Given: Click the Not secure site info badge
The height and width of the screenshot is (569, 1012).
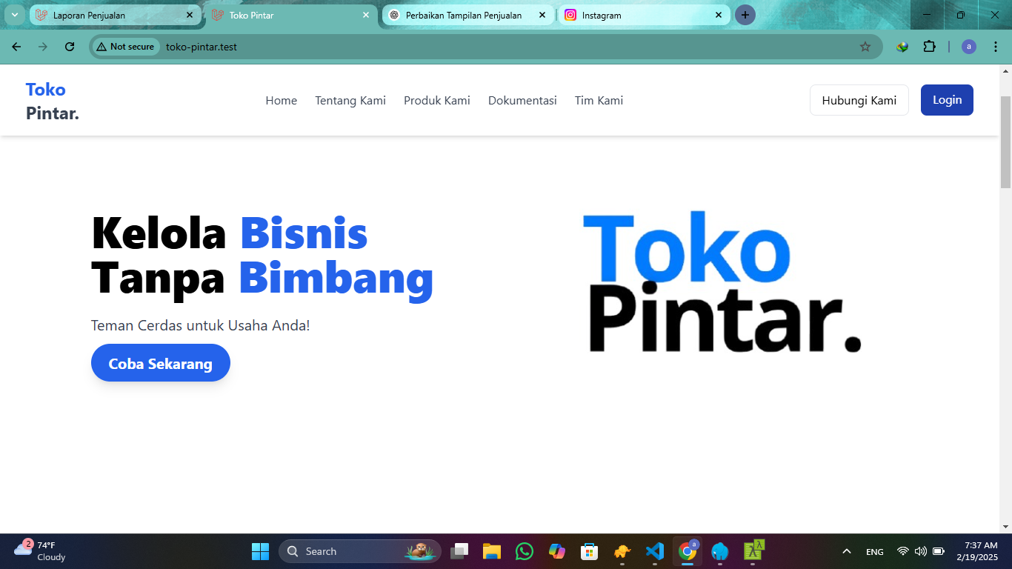Looking at the screenshot, I should click(125, 47).
